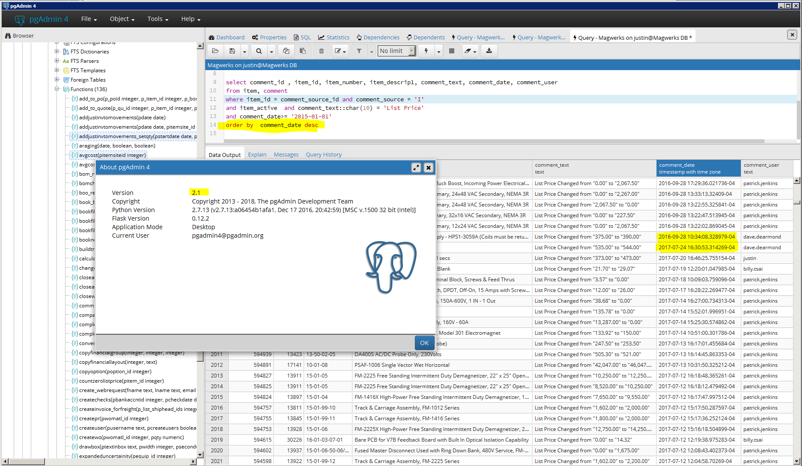Click the 'dave.dearmond' cell dated 2016-09-28
This screenshot has height=466, width=802.
768,237
